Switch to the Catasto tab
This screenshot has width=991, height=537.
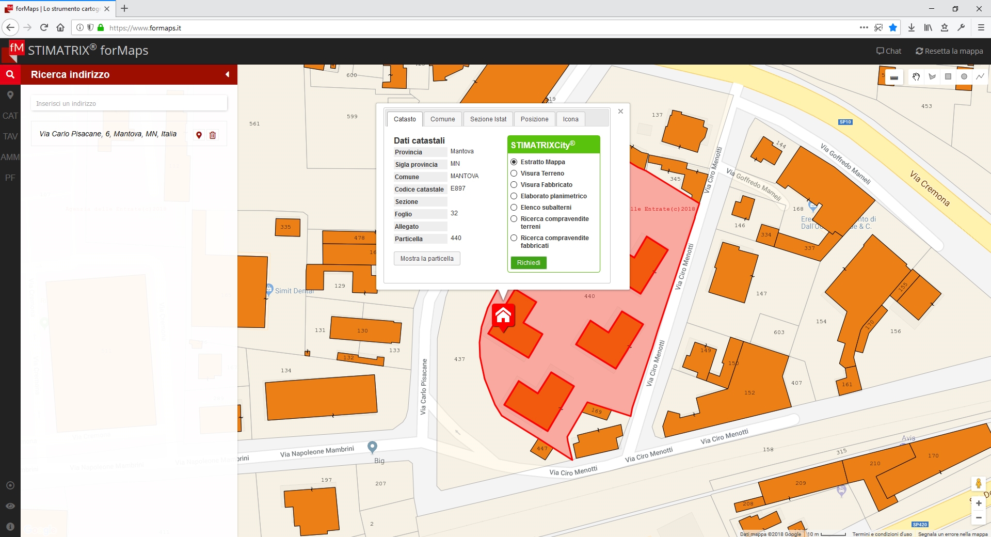[x=405, y=119]
